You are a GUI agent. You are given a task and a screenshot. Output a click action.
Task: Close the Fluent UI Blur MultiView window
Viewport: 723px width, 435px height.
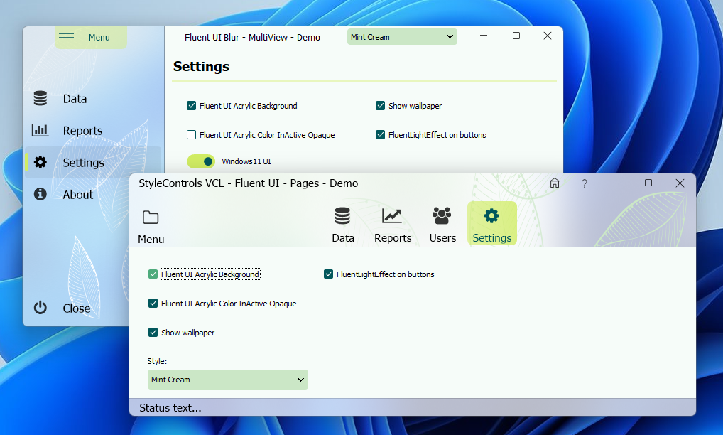(548, 36)
